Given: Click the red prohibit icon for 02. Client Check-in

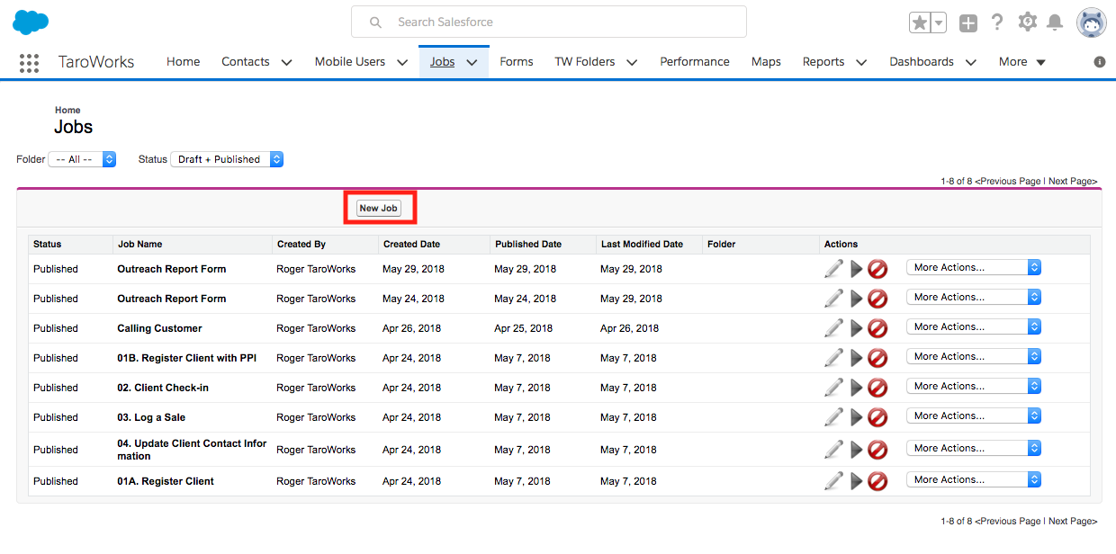Looking at the screenshot, I should click(877, 388).
